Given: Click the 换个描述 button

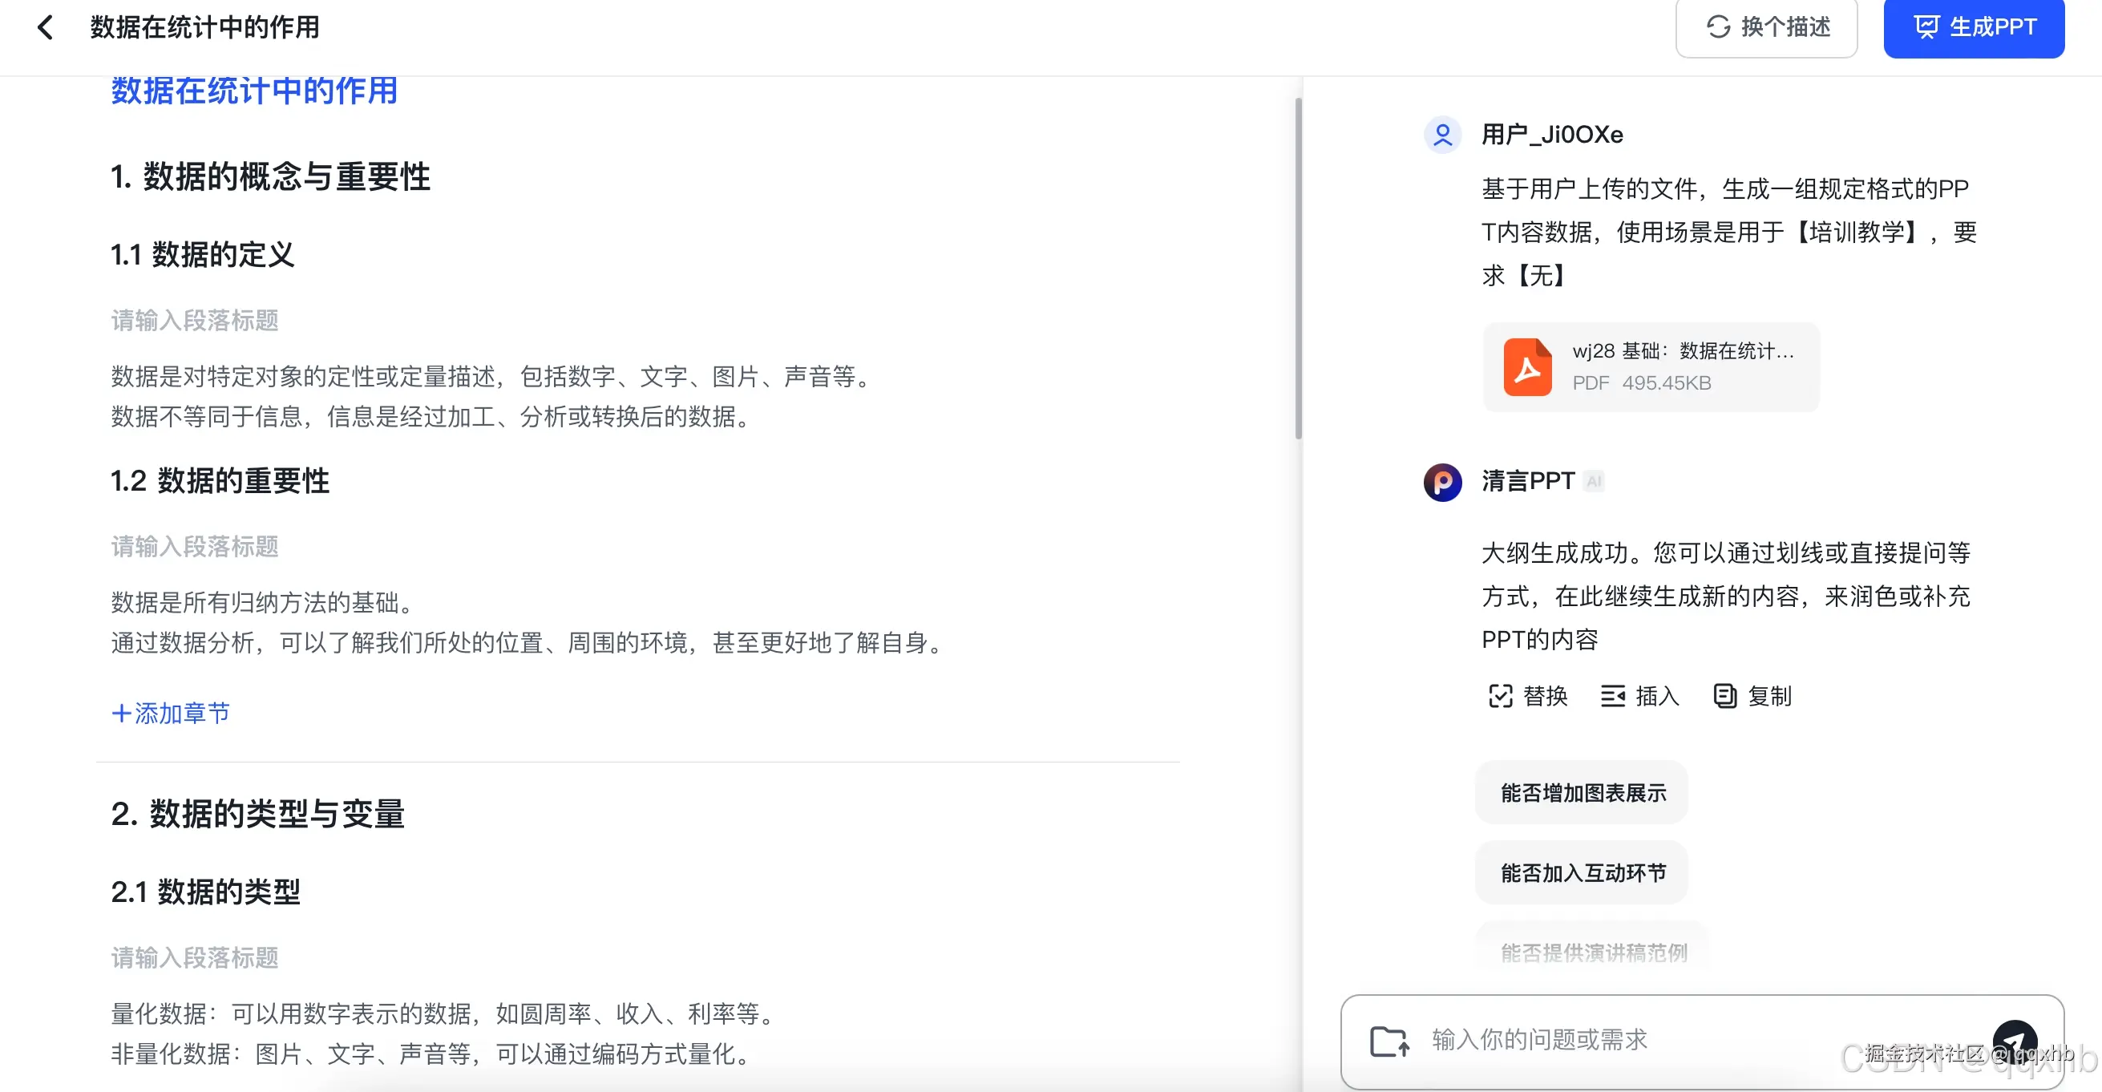Looking at the screenshot, I should click(x=1768, y=27).
